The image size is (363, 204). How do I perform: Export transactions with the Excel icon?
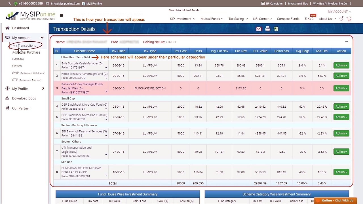[x=276, y=29]
